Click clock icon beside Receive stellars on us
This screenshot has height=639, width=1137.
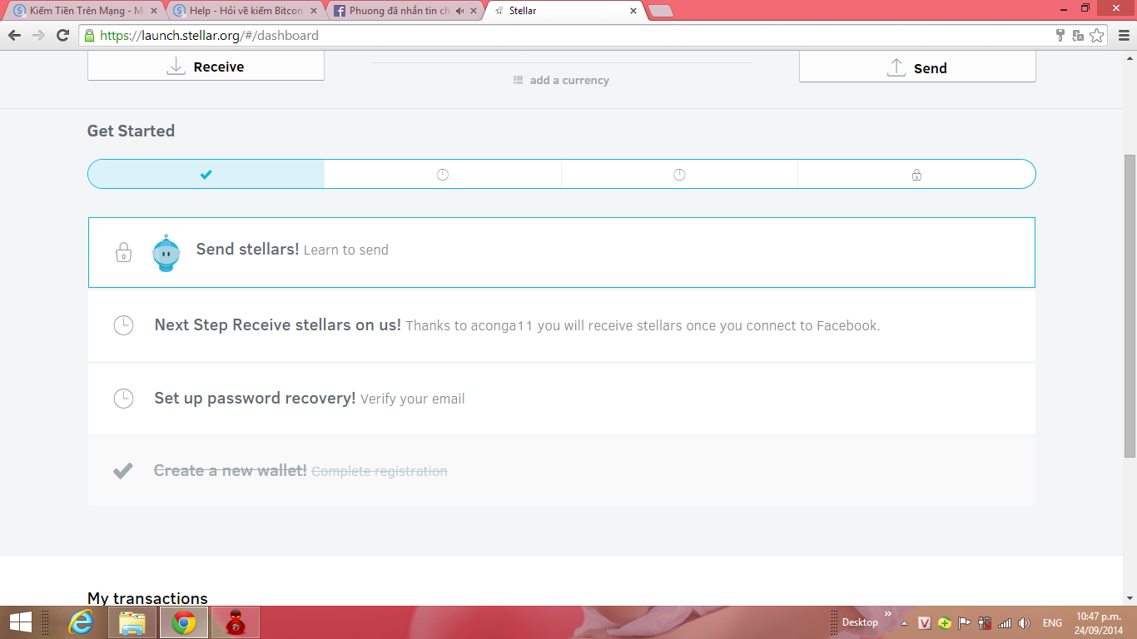tap(123, 325)
